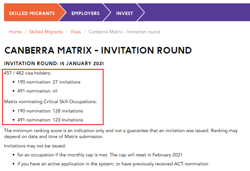Viewport: 250px width, 171px height.
Task: Click the active application bullet point
Action: (113, 164)
